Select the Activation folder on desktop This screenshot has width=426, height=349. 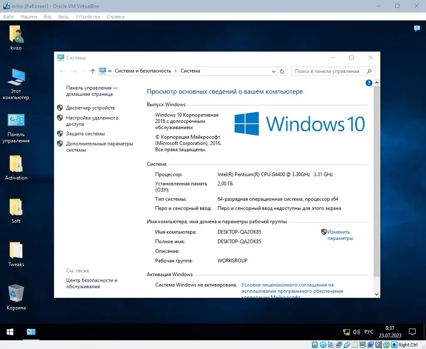[16, 167]
